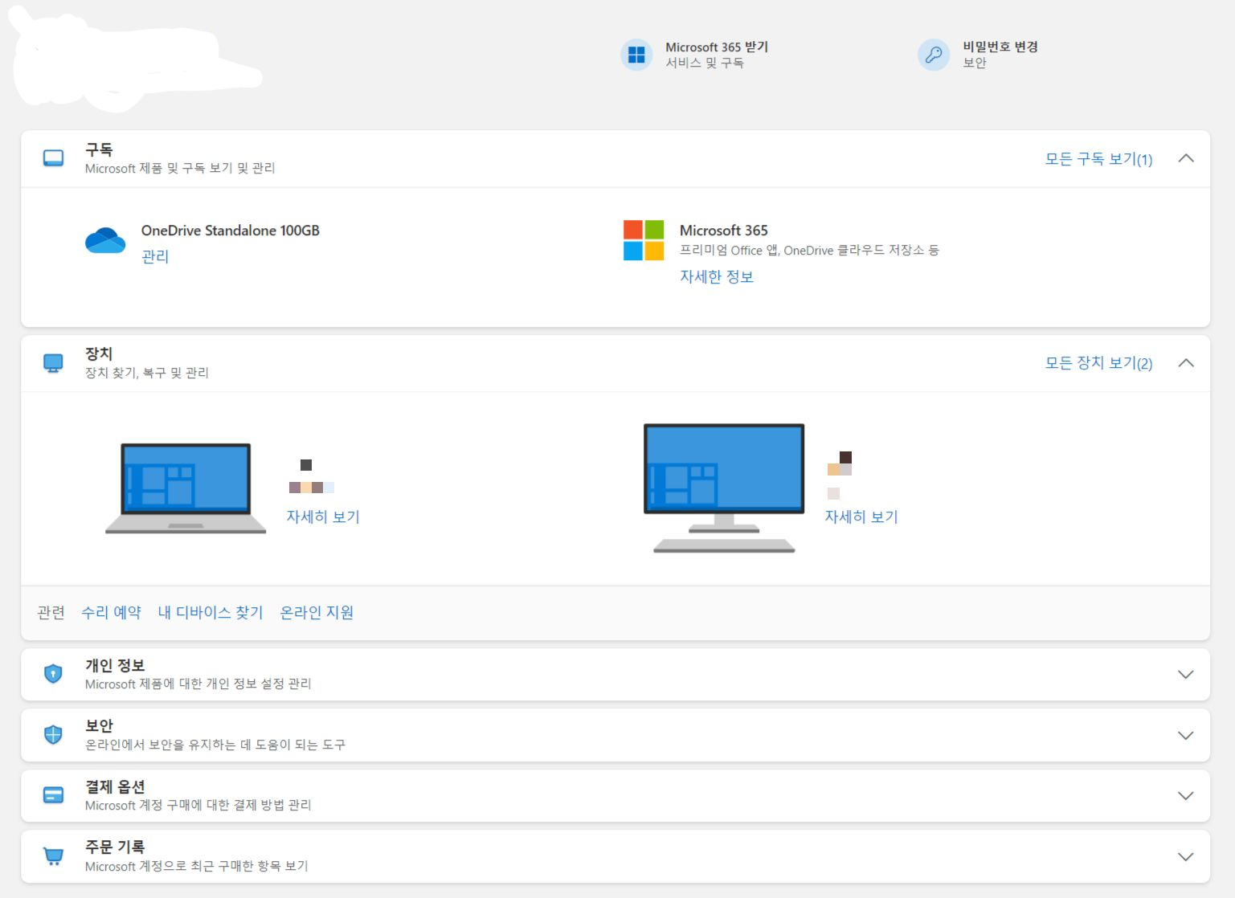Click 관리 under OneDrive Standalone 100GB
Image resolution: width=1235 pixels, height=898 pixels.
coord(155,256)
